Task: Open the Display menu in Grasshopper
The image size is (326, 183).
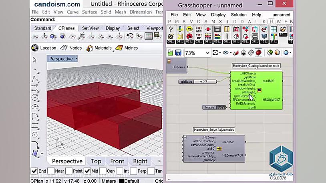Action: tap(218, 15)
